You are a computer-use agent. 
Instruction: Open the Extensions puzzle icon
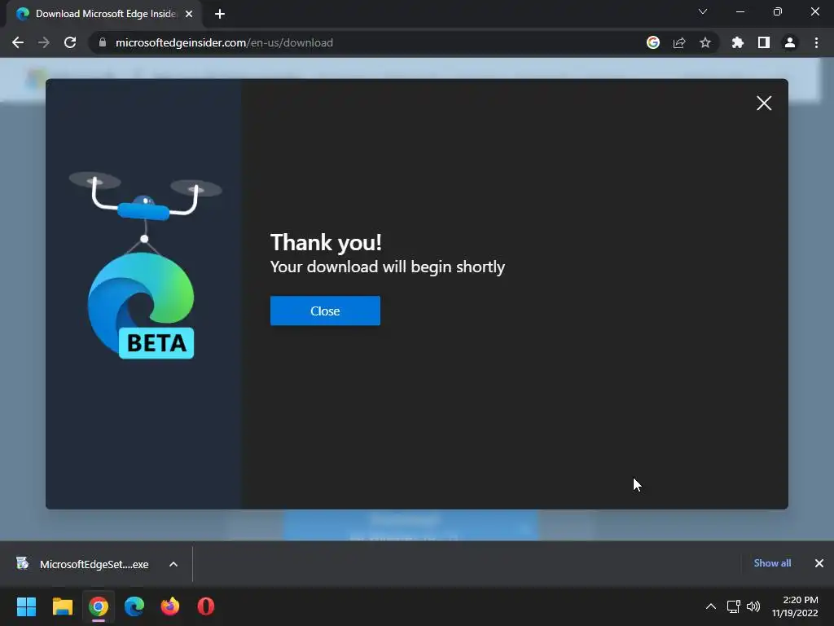click(738, 42)
